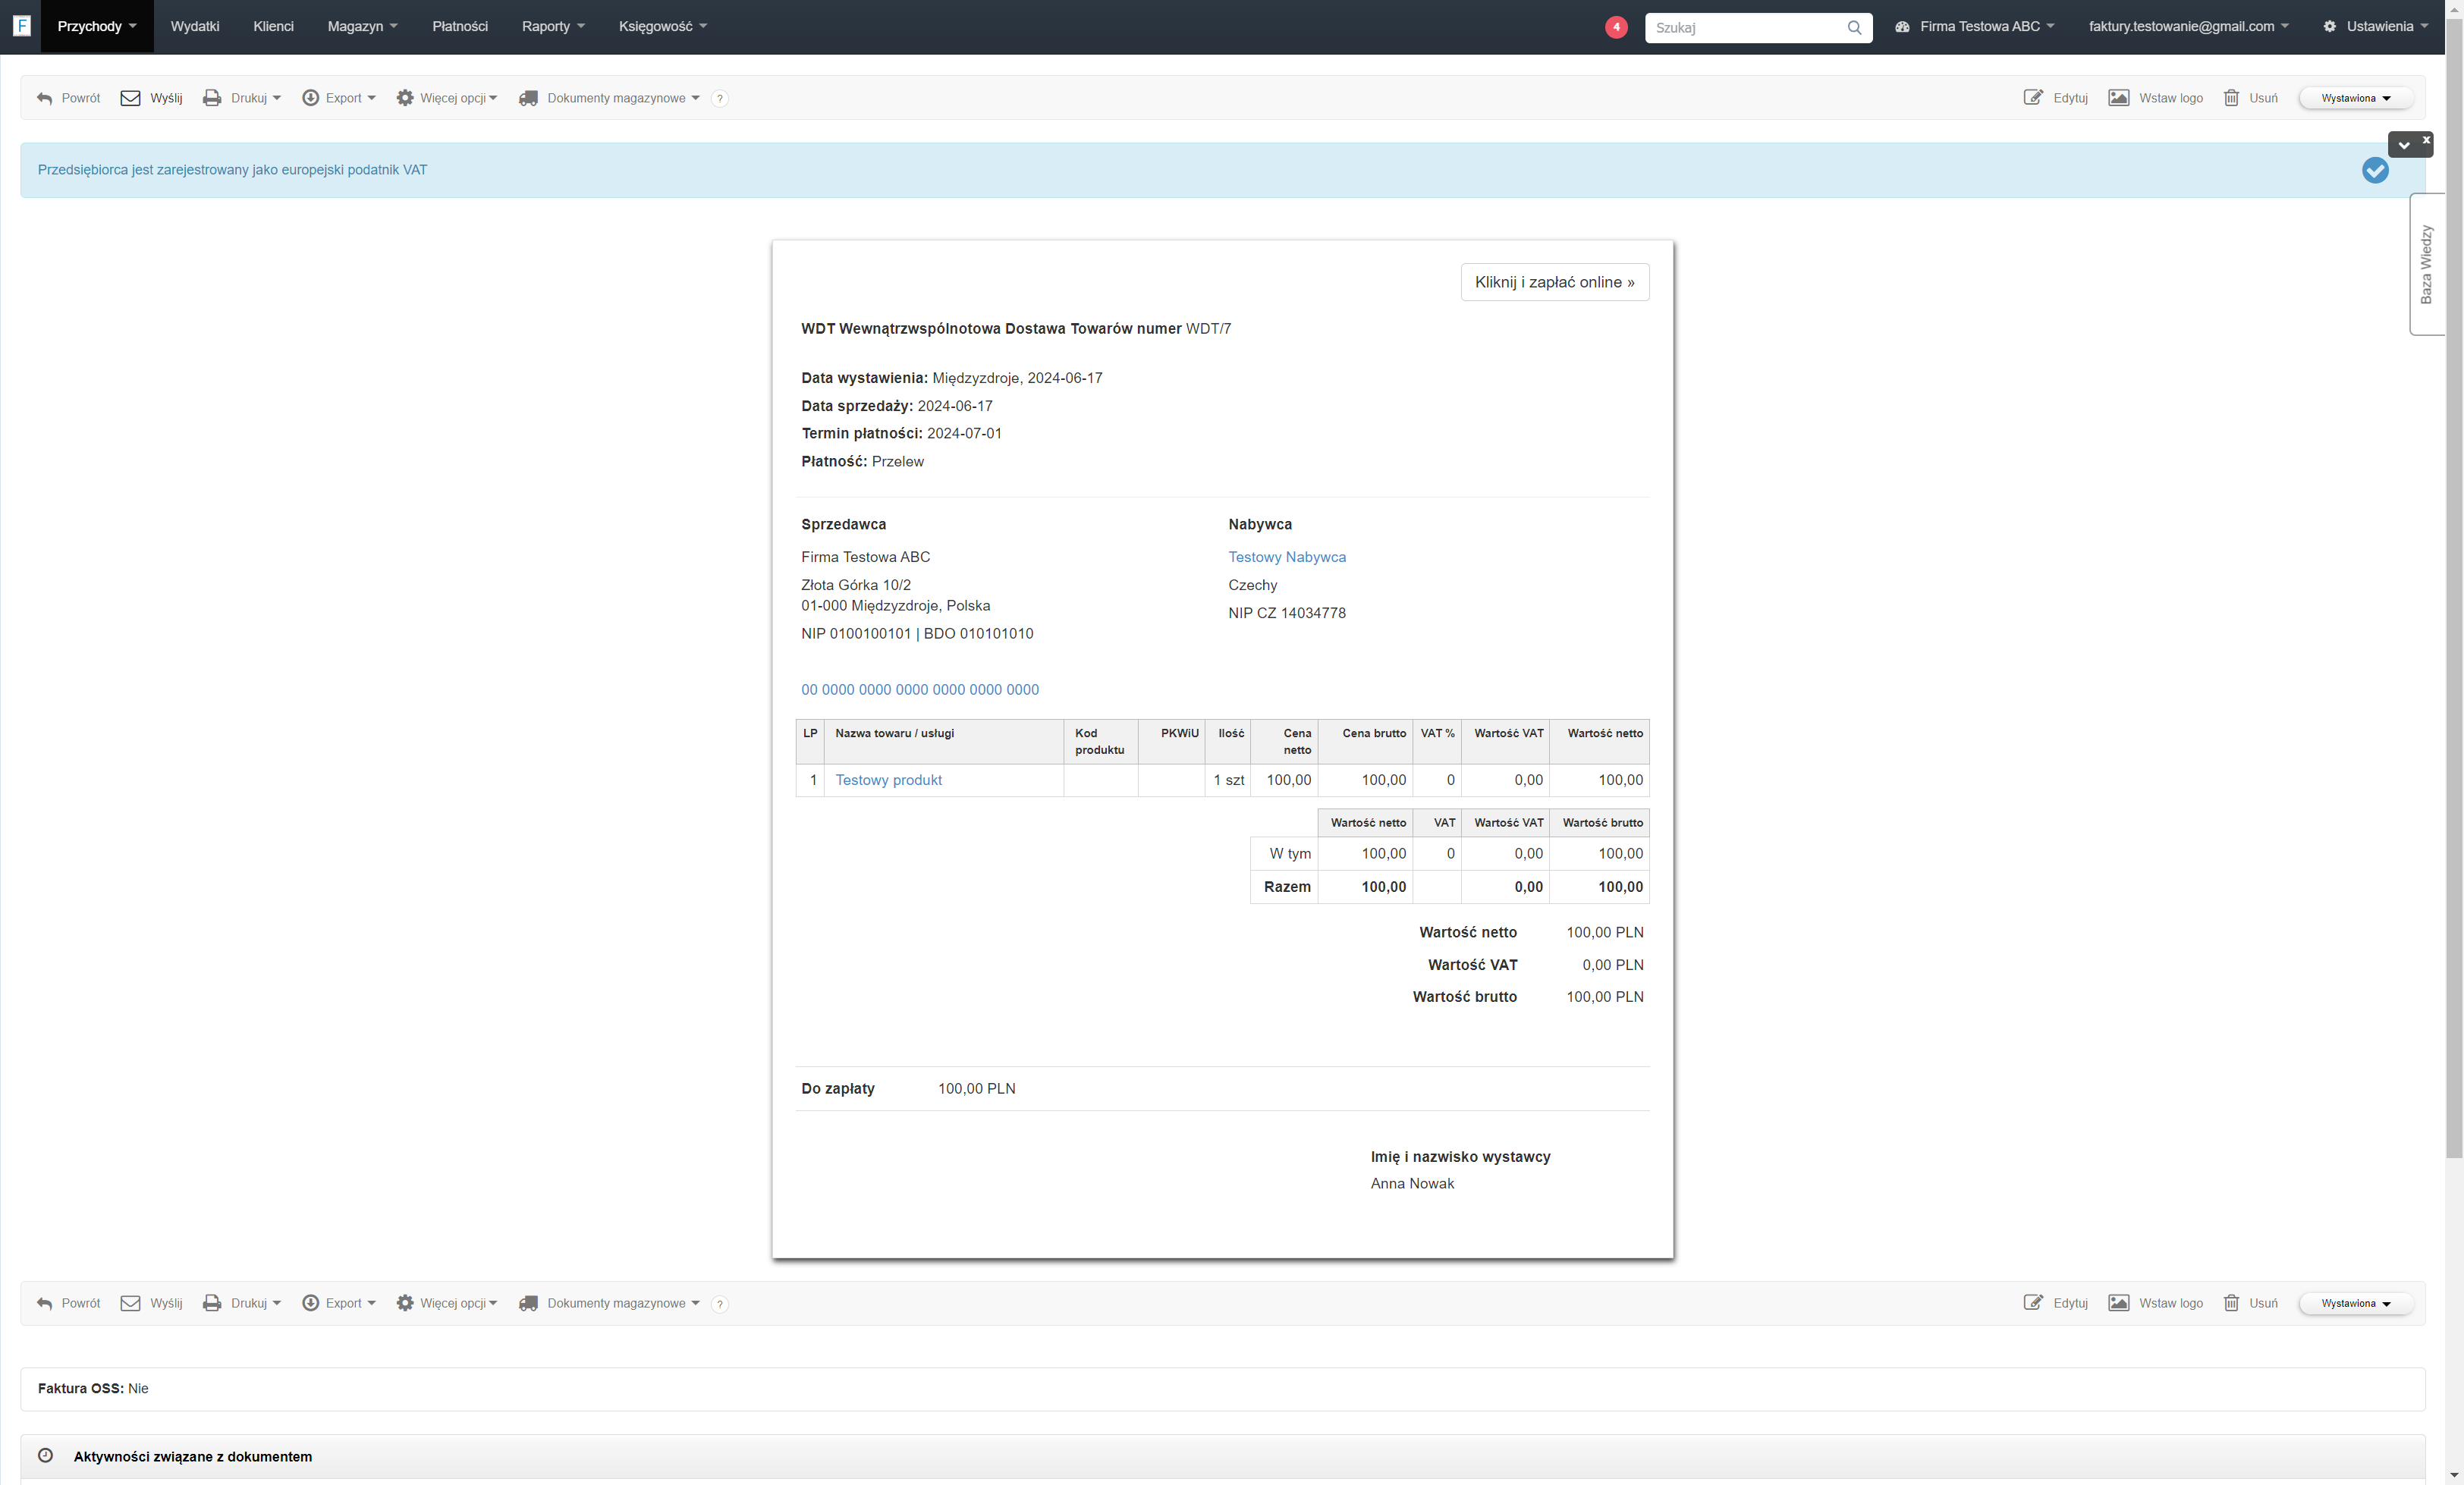2464x1485 pixels.
Task: Click the F logo home icon
Action: pos(22,26)
